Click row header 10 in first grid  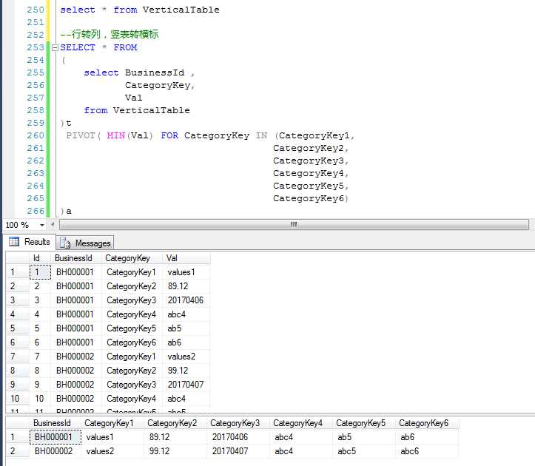[18, 399]
